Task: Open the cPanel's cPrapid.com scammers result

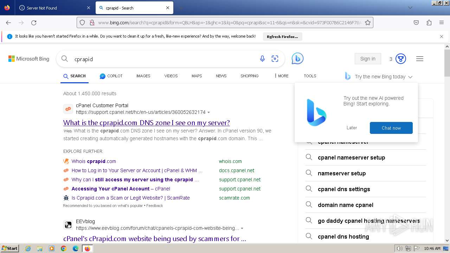Action: 155,239
